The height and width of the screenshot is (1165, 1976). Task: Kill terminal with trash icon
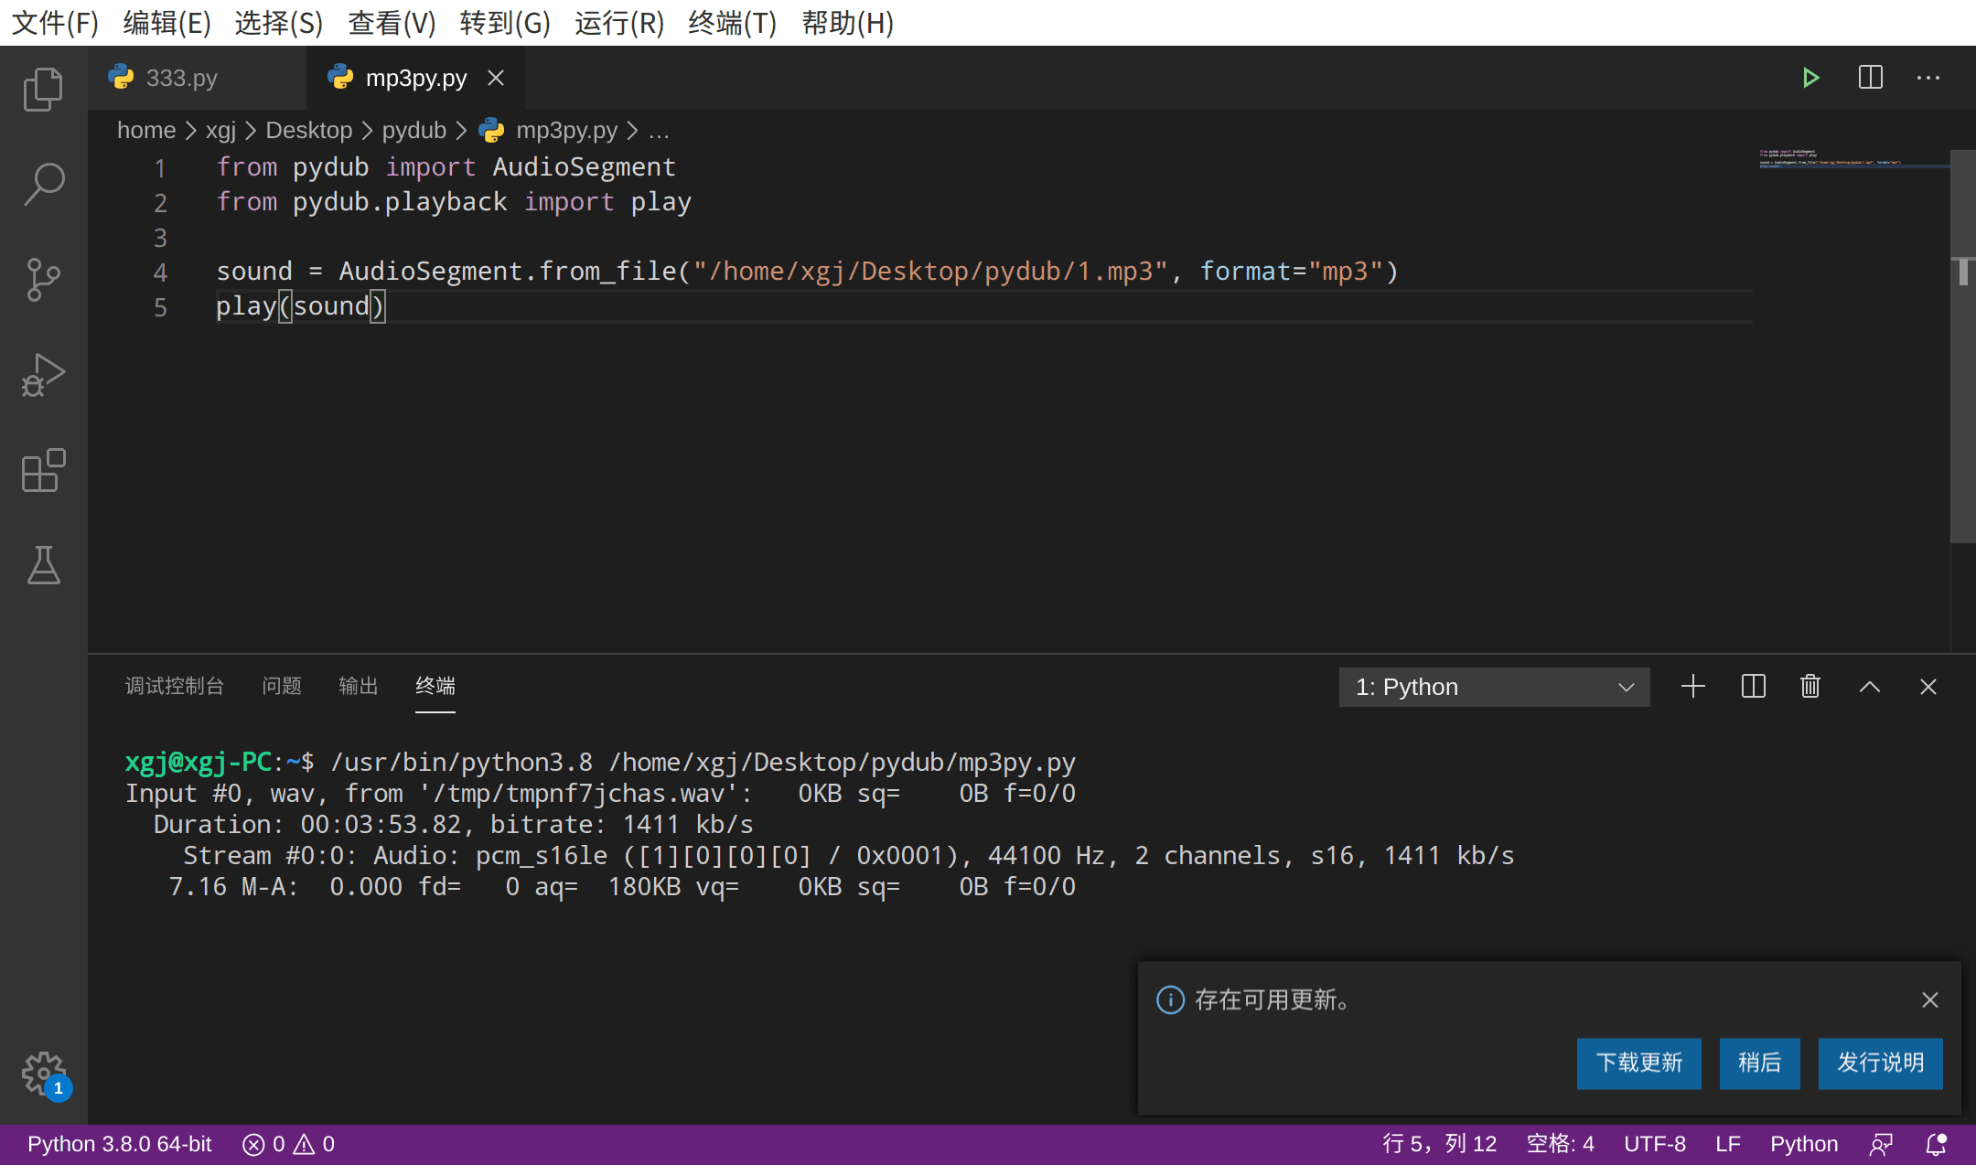(1810, 687)
